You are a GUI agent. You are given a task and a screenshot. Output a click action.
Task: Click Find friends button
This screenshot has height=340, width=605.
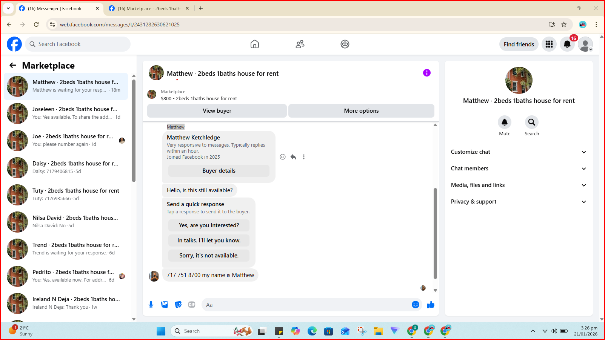519,44
